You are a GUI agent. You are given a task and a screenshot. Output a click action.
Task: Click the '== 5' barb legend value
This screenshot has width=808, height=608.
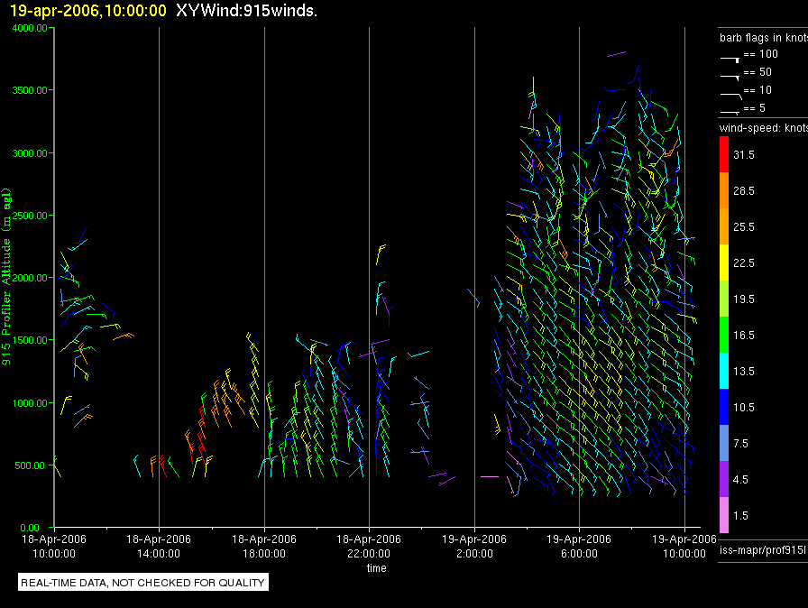755,108
